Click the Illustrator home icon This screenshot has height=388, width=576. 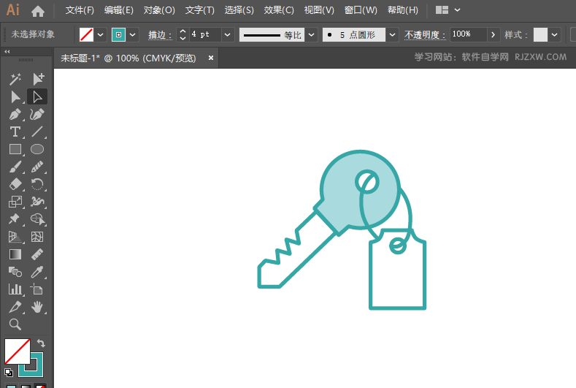38,12
